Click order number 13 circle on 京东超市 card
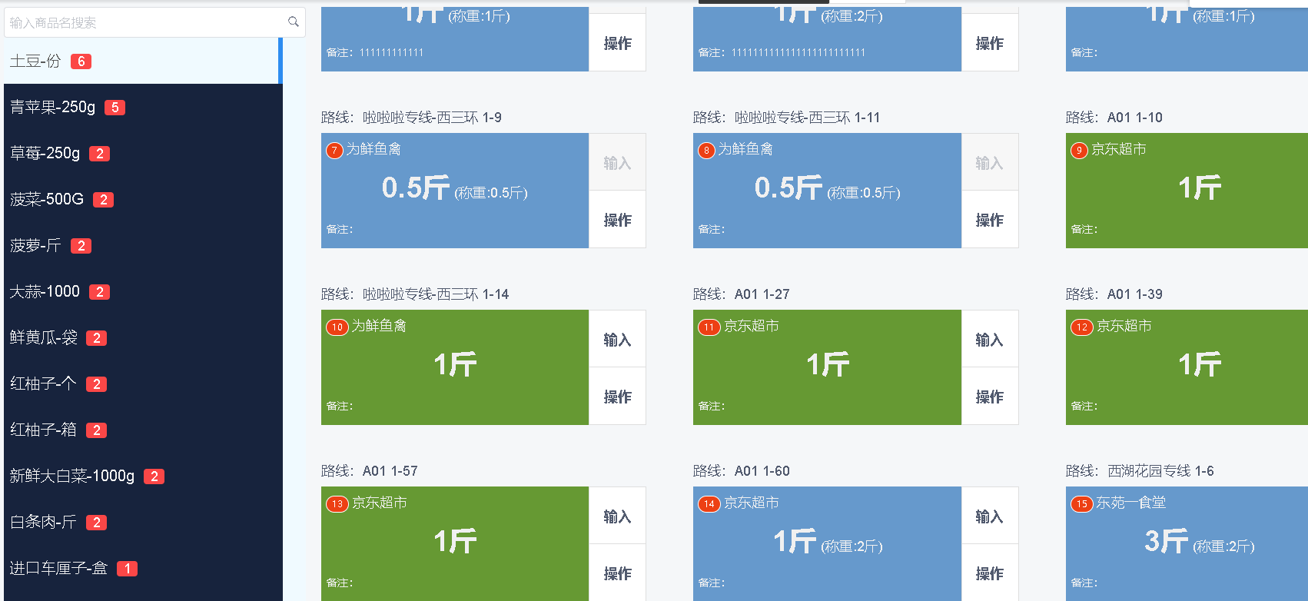This screenshot has width=1308, height=601. (337, 504)
